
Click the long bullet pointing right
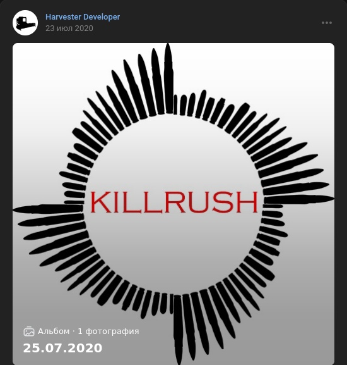(x=299, y=199)
